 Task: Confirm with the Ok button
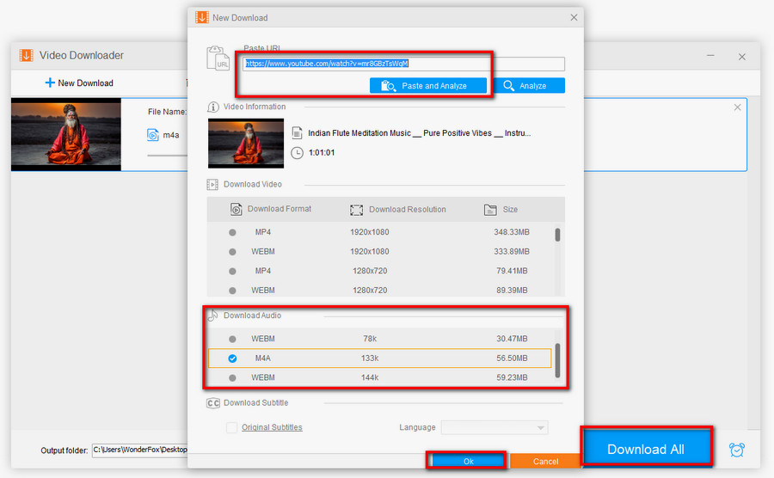(468, 462)
